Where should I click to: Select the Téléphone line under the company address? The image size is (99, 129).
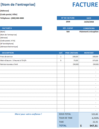pos(12,18)
